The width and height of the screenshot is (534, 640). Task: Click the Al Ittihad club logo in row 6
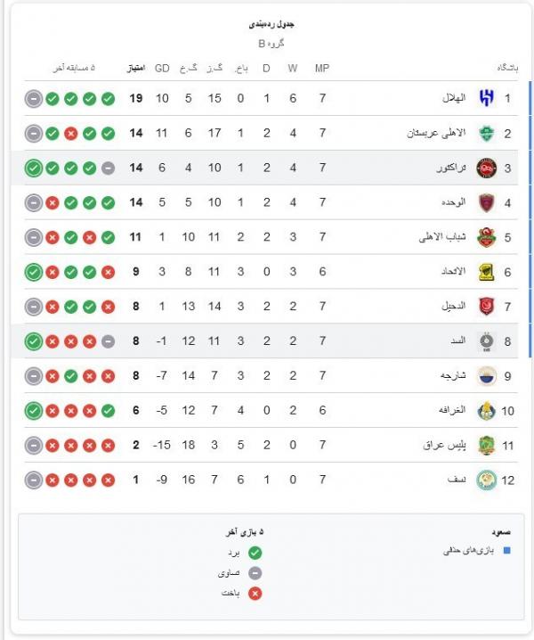486,271
